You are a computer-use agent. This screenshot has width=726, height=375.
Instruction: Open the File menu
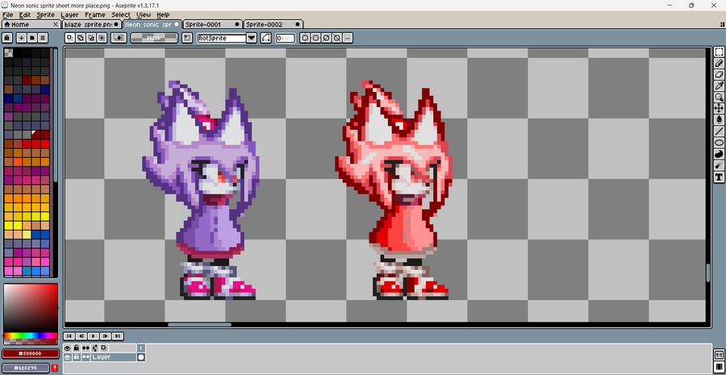(8, 15)
